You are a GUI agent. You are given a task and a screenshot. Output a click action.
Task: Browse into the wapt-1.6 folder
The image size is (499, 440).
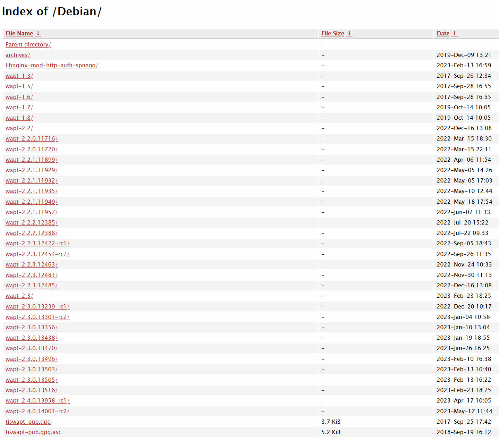tap(19, 97)
